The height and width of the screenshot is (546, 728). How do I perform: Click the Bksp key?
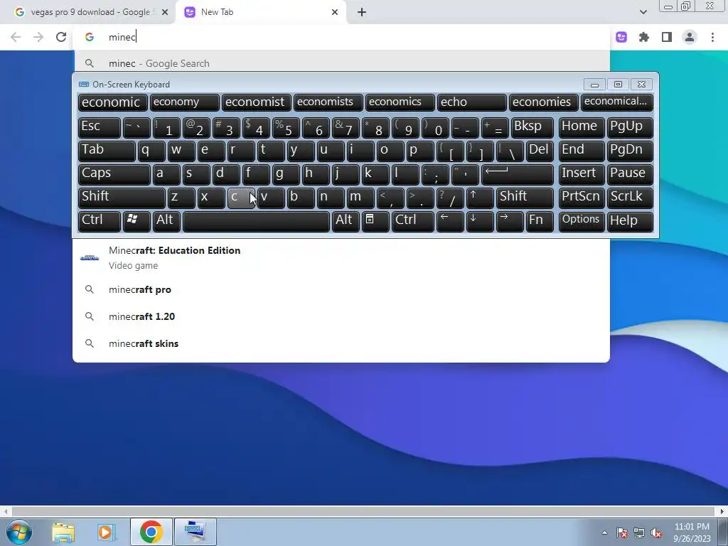532,127
